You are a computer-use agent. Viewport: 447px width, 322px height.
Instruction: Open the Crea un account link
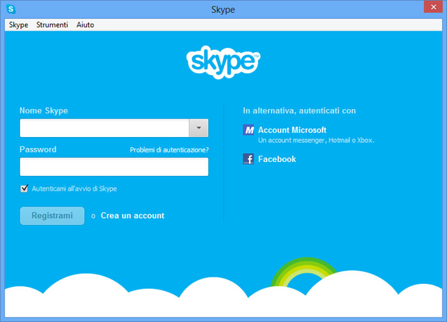click(x=133, y=216)
